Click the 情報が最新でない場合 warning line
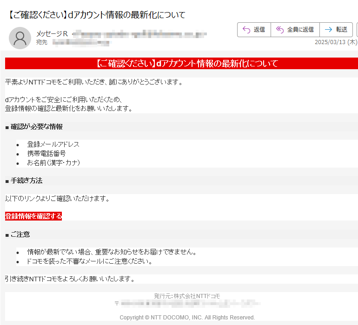This screenshot has width=358, height=325. pyautogui.click(x=112, y=252)
